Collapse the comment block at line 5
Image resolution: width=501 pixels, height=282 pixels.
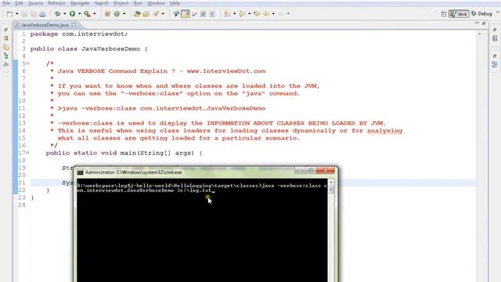(28, 63)
